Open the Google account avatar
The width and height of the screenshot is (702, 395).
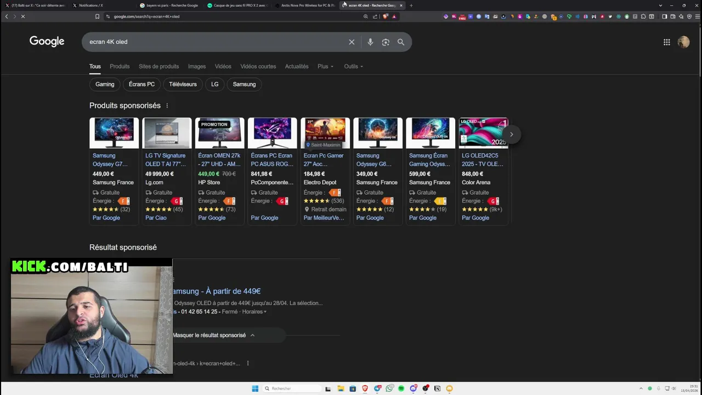(x=683, y=42)
